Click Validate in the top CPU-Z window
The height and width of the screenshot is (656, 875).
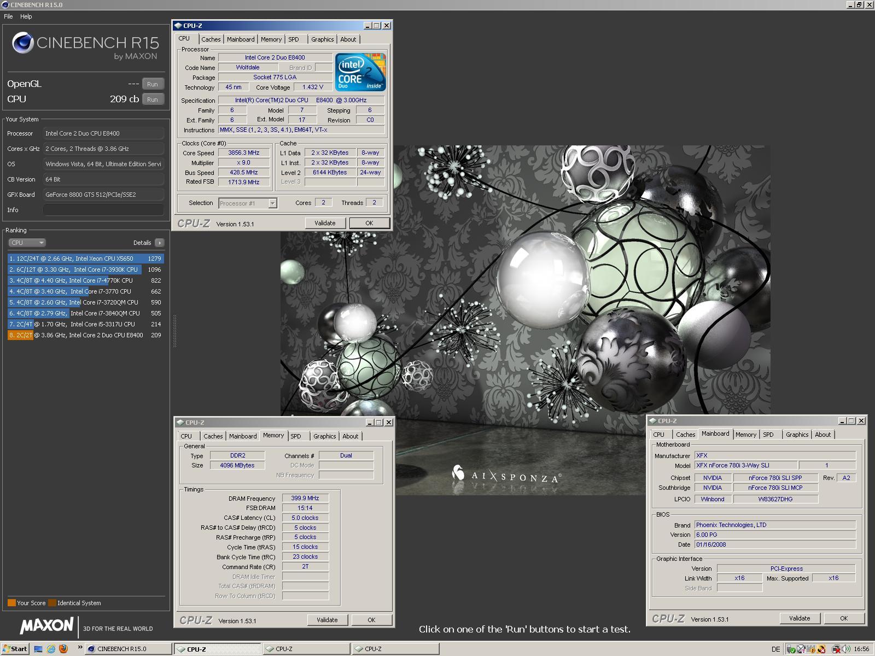(x=325, y=223)
